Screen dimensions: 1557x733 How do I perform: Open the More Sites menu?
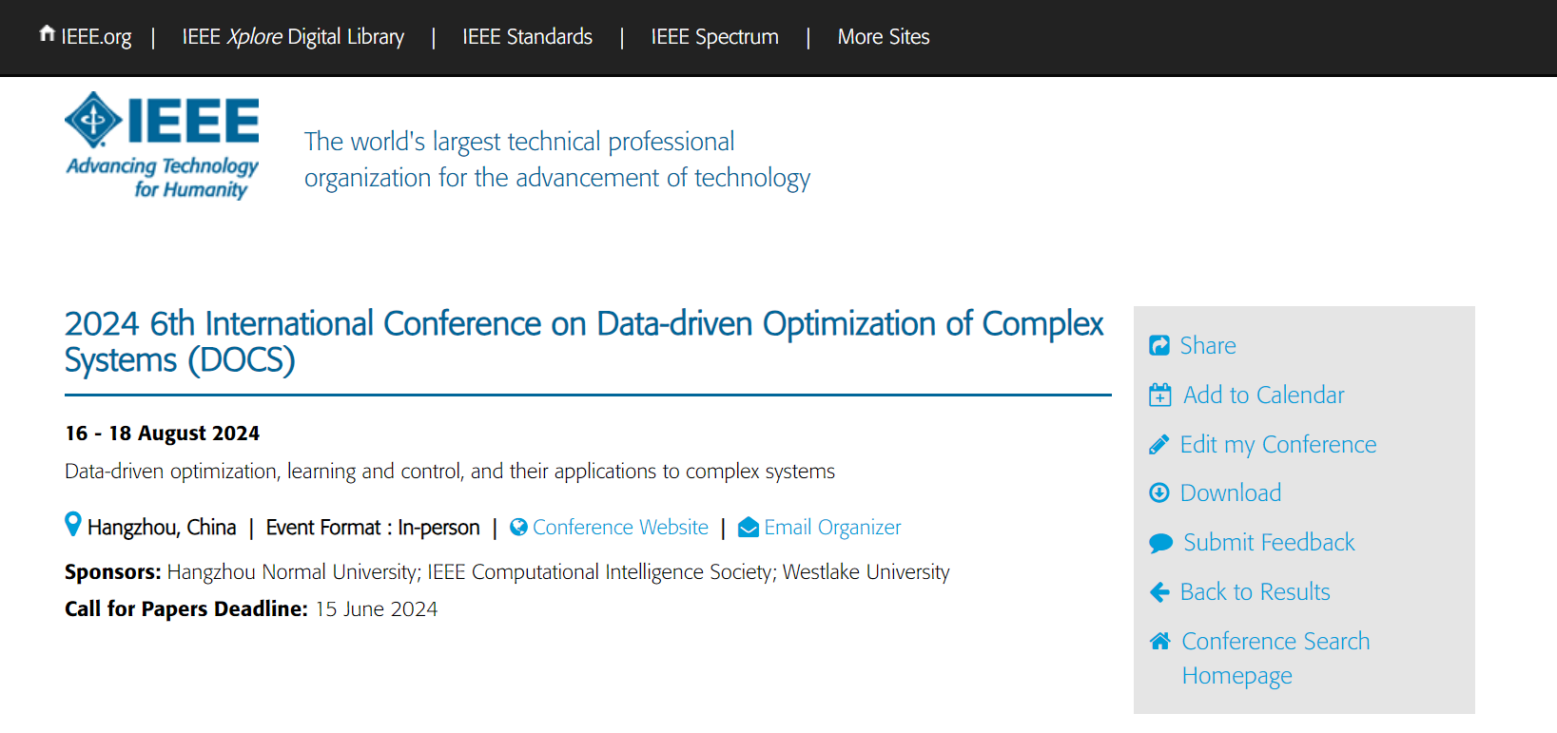[x=884, y=36]
